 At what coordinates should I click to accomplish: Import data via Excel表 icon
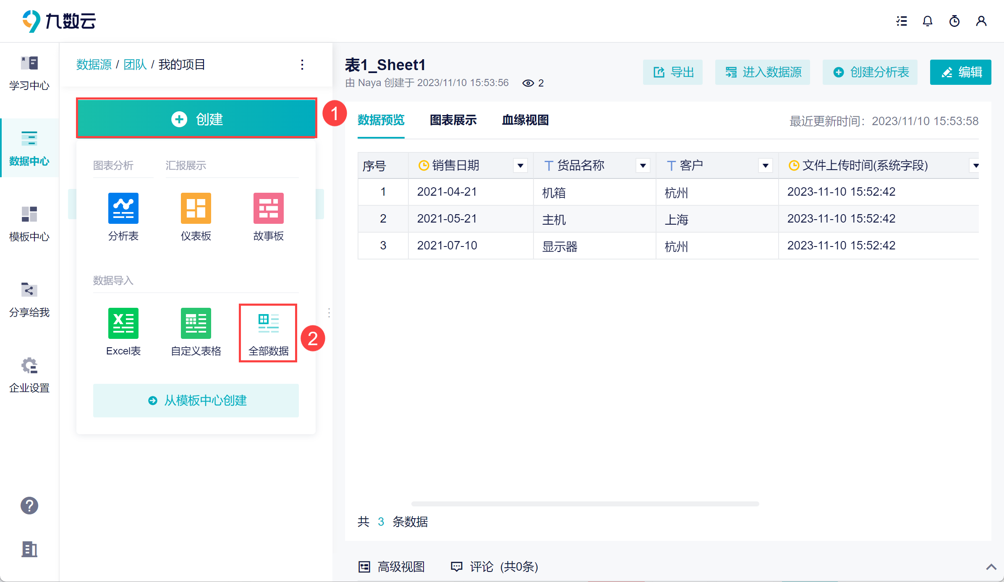[123, 323]
